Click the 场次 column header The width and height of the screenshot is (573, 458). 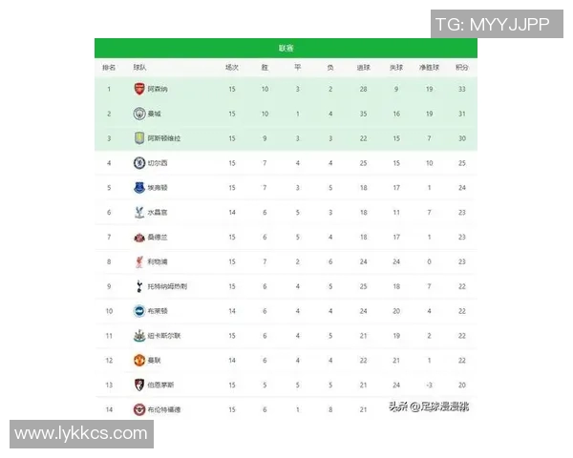click(x=231, y=68)
